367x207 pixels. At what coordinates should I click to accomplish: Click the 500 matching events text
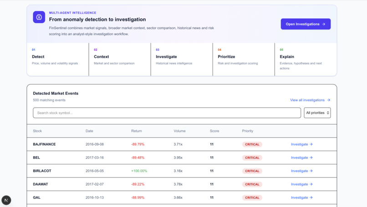[x=49, y=100]
